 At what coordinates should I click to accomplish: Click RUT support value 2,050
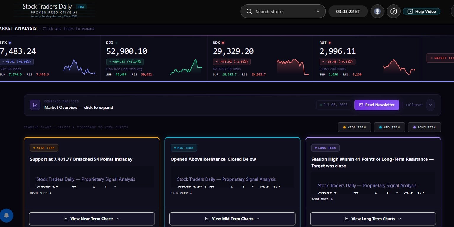coord(333,74)
